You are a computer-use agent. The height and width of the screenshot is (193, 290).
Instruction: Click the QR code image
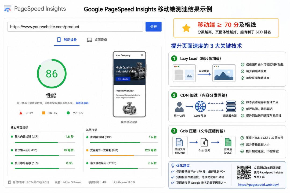pyautogui.click(x=244, y=172)
